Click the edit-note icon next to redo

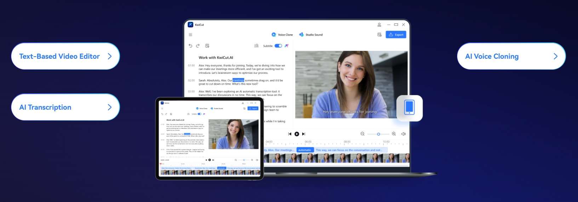coord(207,46)
